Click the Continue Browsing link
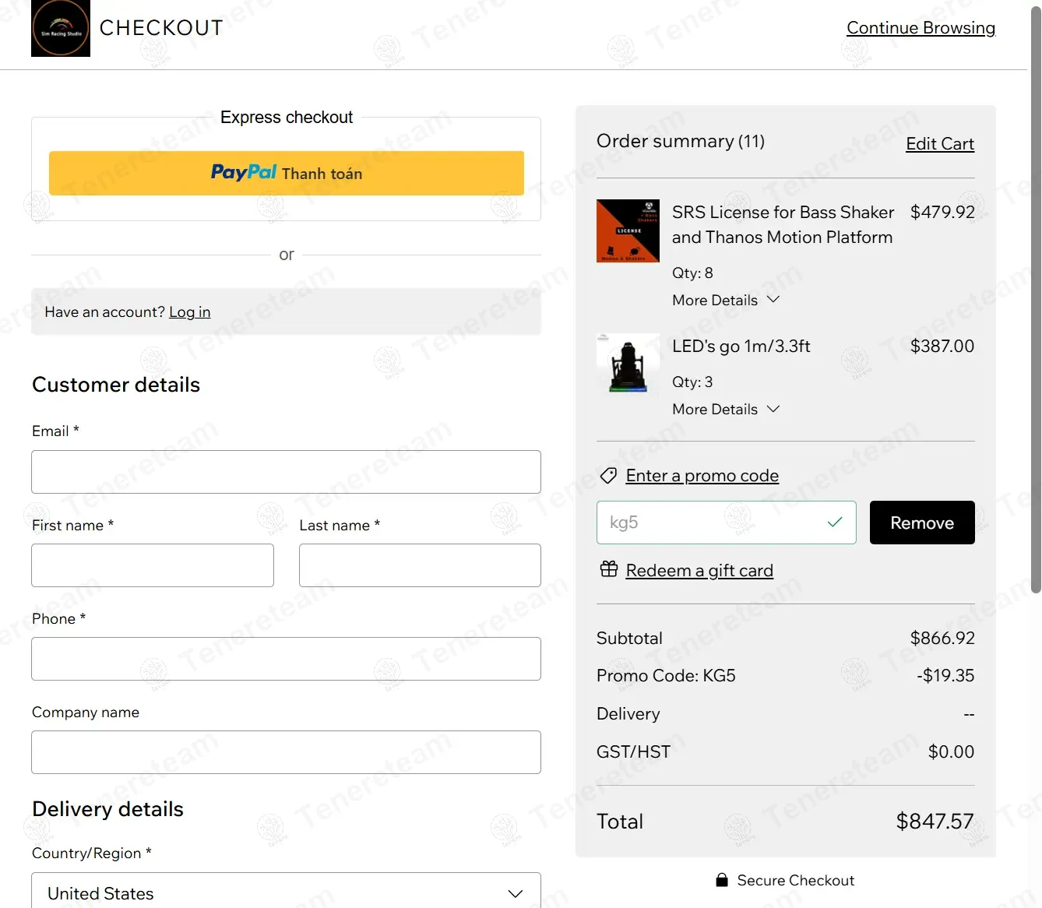The image size is (1042, 908). [921, 28]
